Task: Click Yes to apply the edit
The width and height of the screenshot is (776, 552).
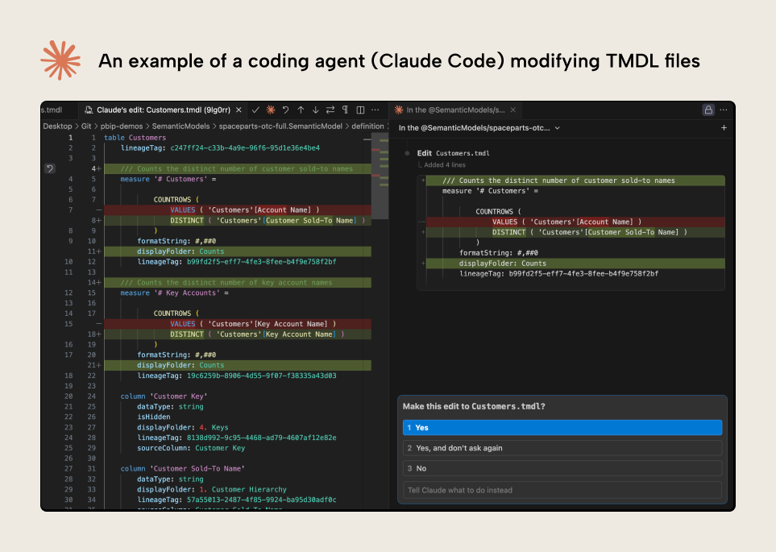Action: click(x=562, y=427)
